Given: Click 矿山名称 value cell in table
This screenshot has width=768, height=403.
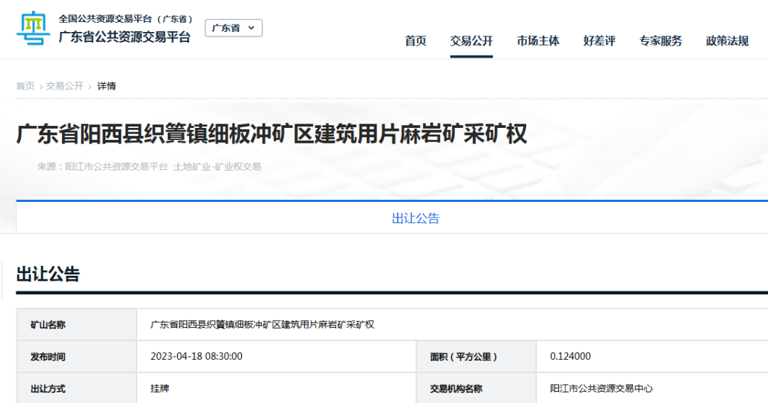Looking at the screenshot, I should point(452,325).
